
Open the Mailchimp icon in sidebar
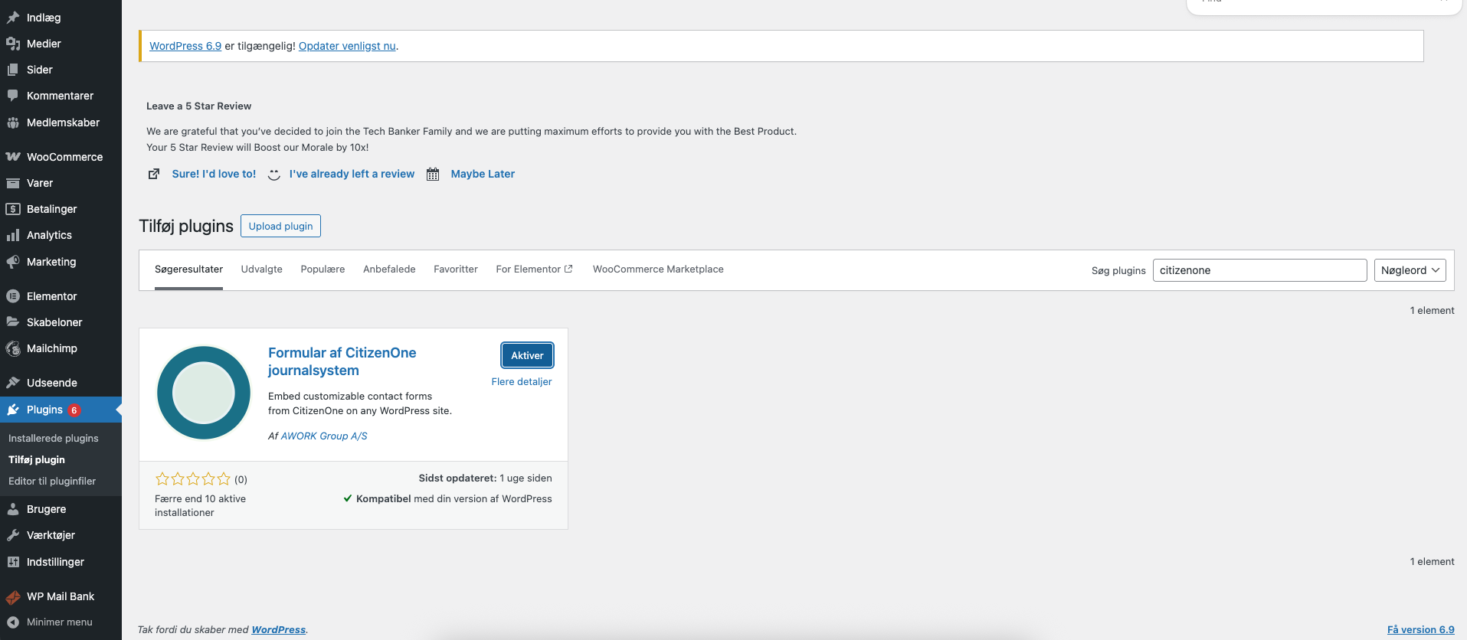[13, 348]
